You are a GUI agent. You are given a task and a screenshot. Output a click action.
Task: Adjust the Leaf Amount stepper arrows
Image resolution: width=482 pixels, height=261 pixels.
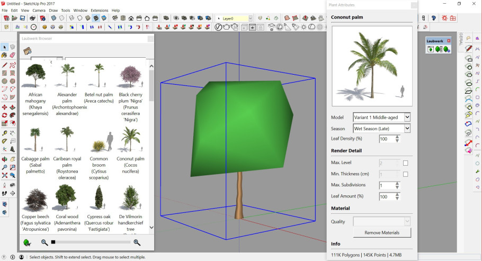pos(397,196)
